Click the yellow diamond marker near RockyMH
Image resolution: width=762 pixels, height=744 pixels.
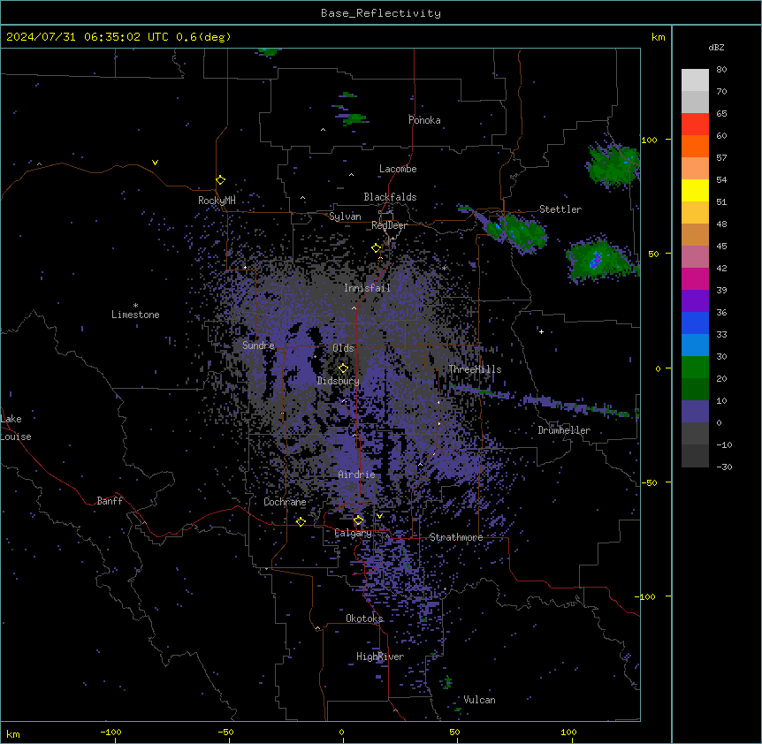point(220,180)
